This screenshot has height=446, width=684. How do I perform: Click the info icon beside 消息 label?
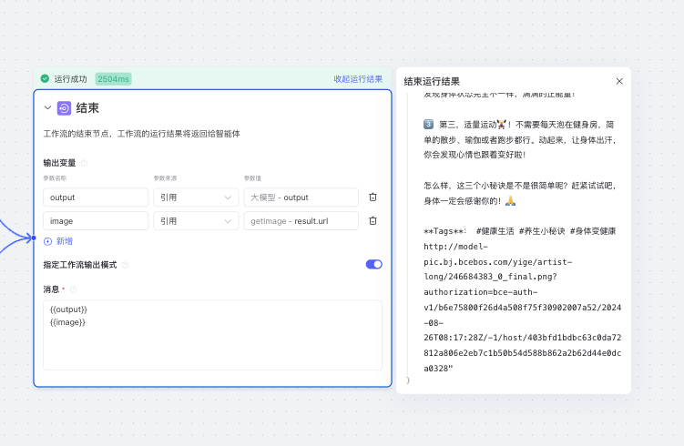74,289
